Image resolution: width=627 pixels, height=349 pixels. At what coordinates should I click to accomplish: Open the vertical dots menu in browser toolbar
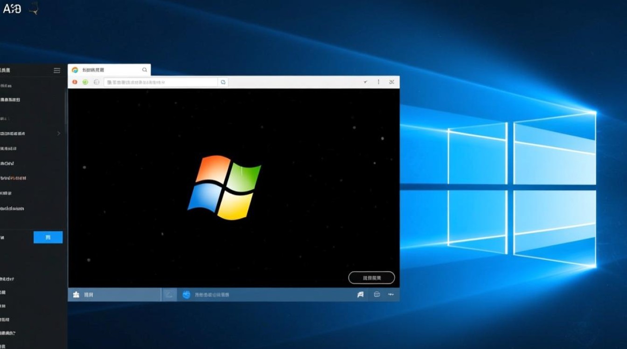[x=378, y=81]
